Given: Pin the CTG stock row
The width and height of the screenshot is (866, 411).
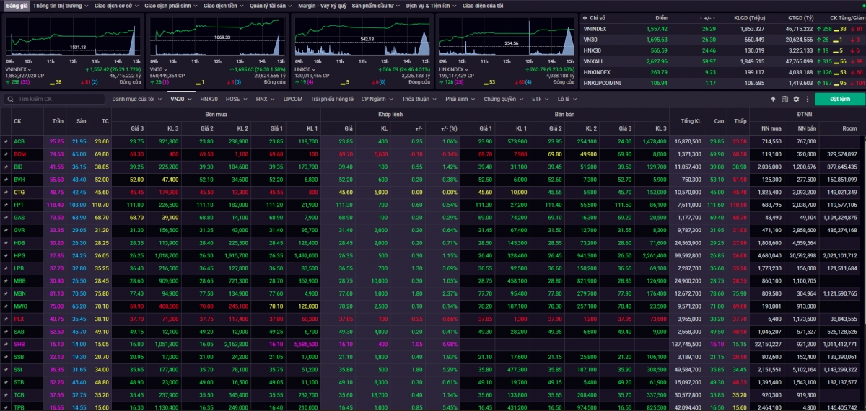Looking at the screenshot, I should (x=5, y=193).
